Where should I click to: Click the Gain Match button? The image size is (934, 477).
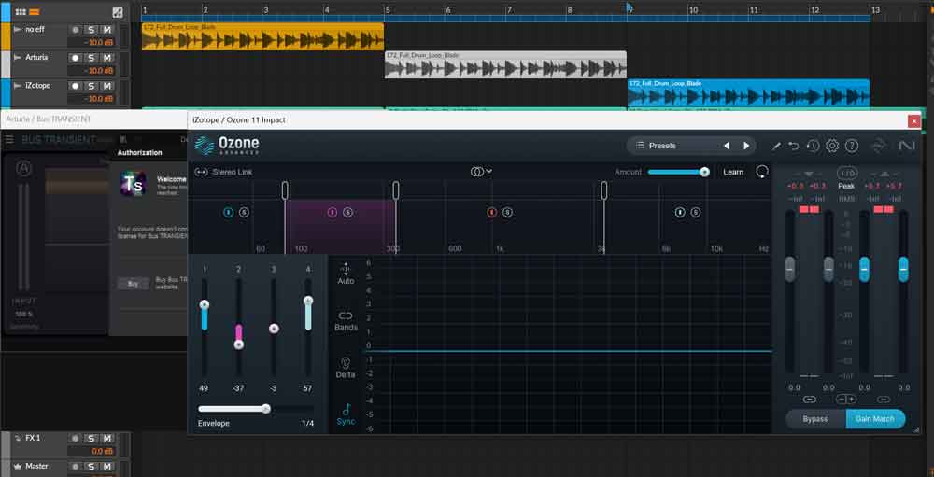coord(875,418)
